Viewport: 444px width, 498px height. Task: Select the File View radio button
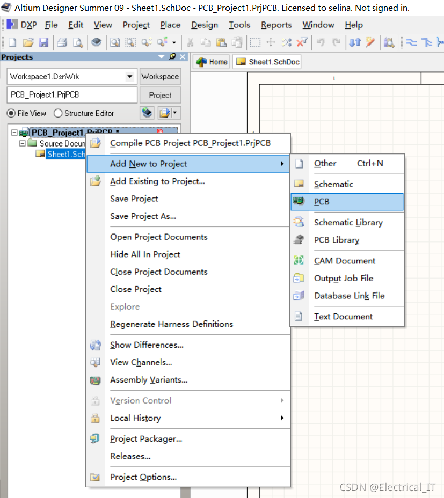coord(11,113)
